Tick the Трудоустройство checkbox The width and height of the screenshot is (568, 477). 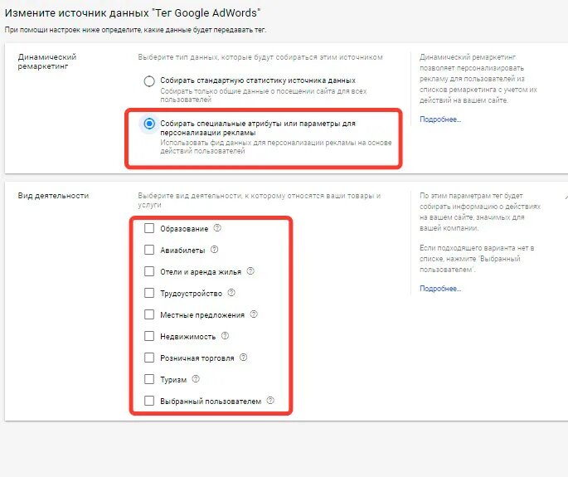149,293
